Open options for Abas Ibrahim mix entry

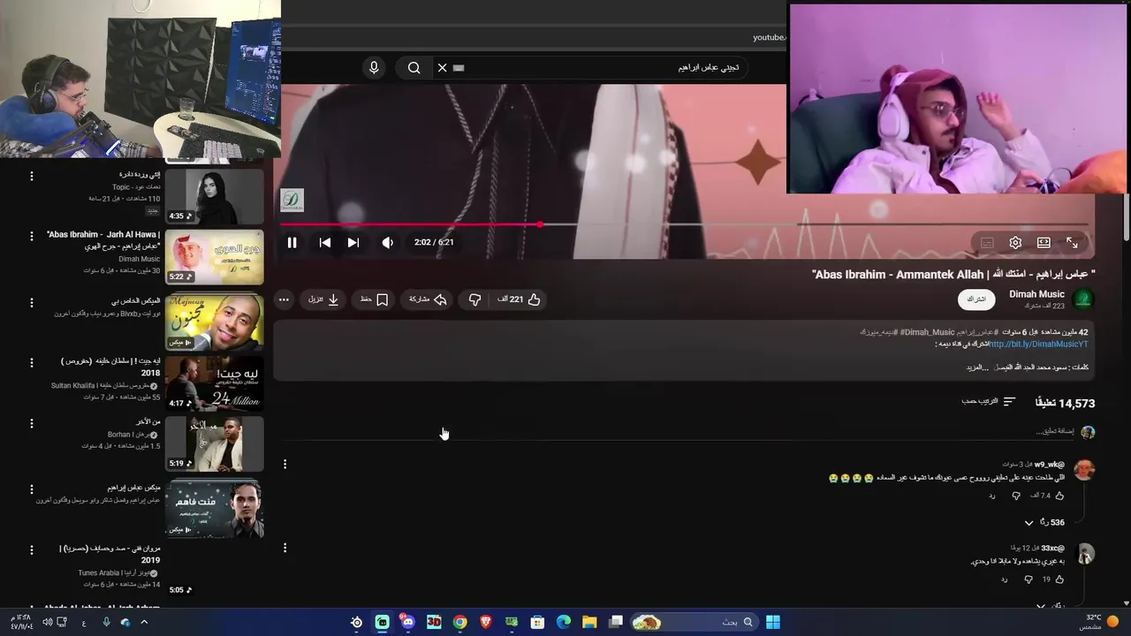32,488
